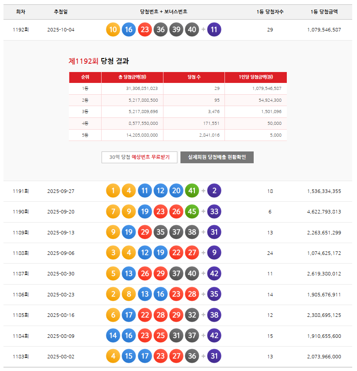Click the 1등 당첨금액 column header
The image size is (357, 371).
point(324,12)
